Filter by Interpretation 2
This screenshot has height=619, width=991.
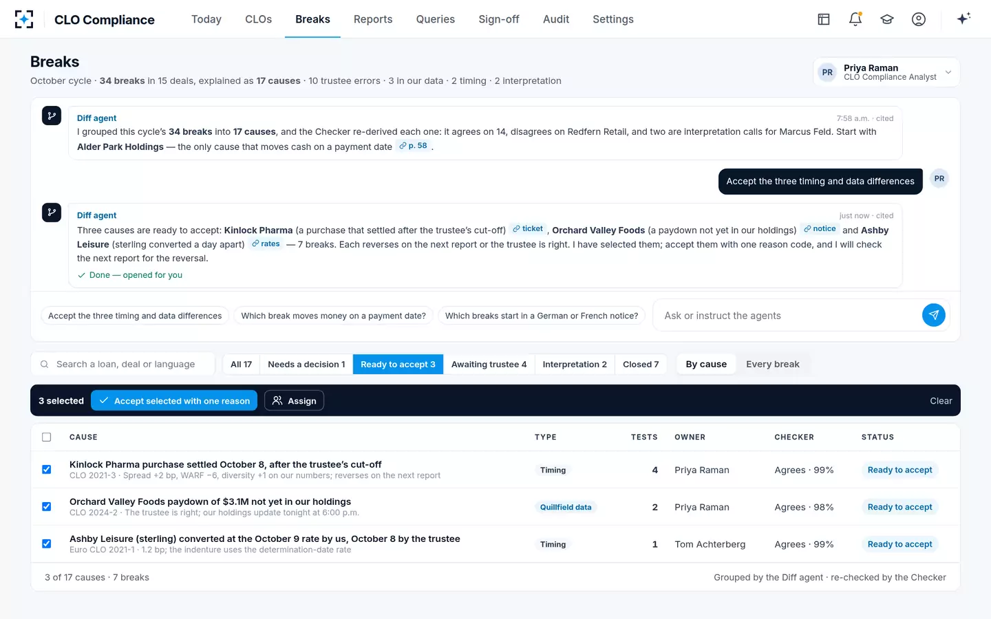[x=575, y=365]
